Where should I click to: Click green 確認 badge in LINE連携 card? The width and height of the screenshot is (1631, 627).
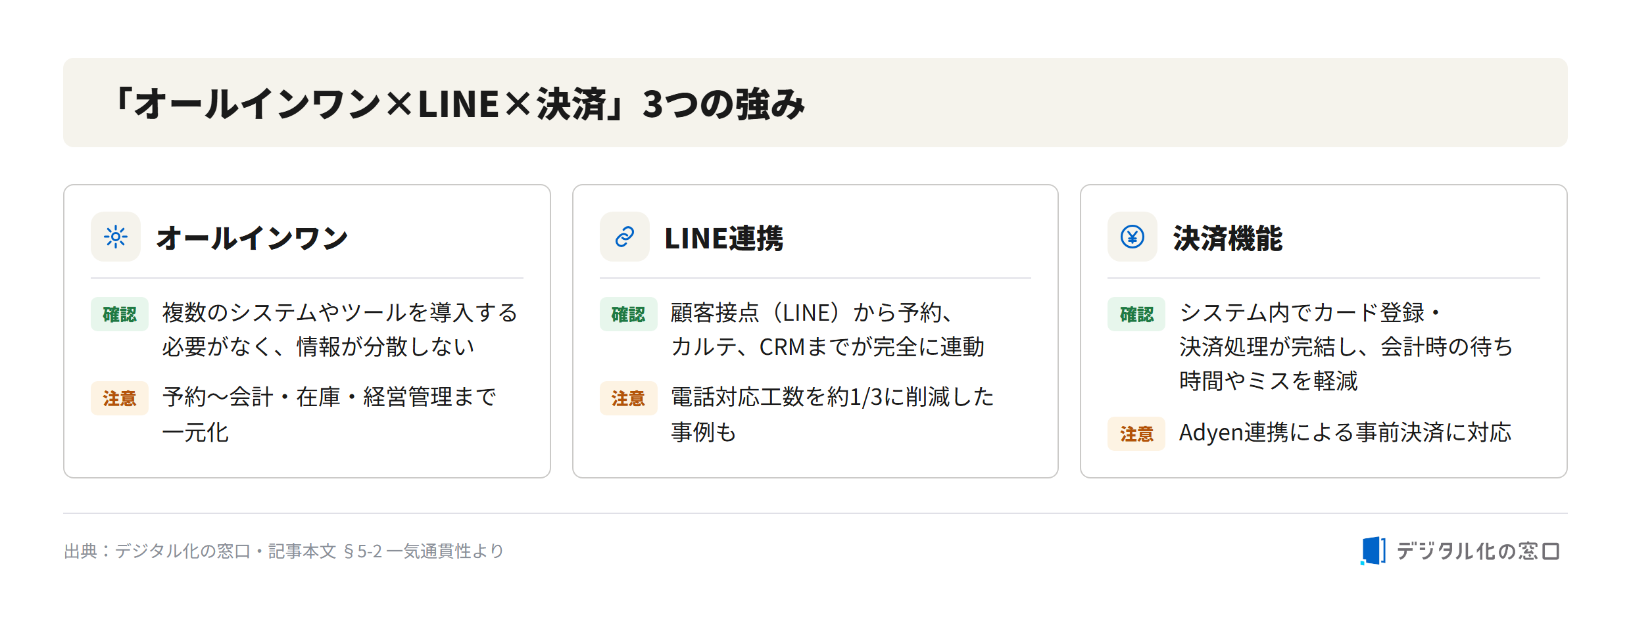[x=628, y=314]
